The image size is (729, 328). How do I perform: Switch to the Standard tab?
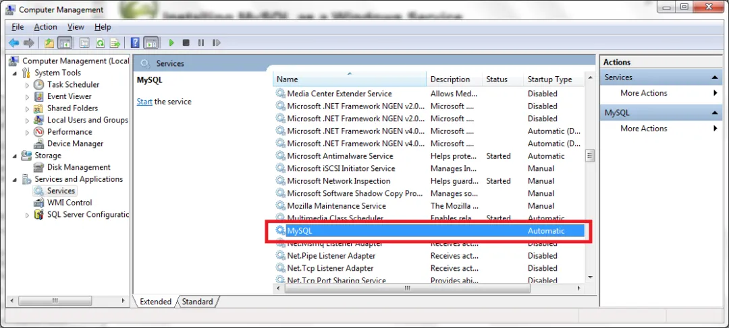[197, 302]
